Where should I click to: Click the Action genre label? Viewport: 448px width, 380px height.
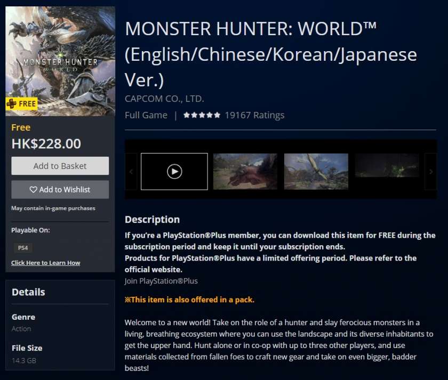coord(21,329)
